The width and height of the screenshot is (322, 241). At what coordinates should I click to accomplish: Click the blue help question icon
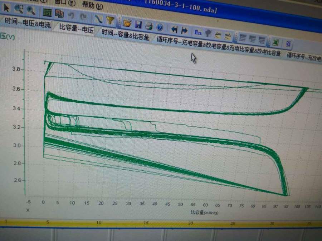coord(160,27)
